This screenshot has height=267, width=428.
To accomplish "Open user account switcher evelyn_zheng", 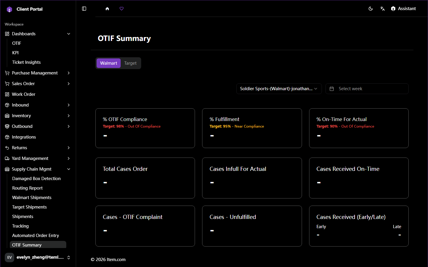I will click(38, 257).
